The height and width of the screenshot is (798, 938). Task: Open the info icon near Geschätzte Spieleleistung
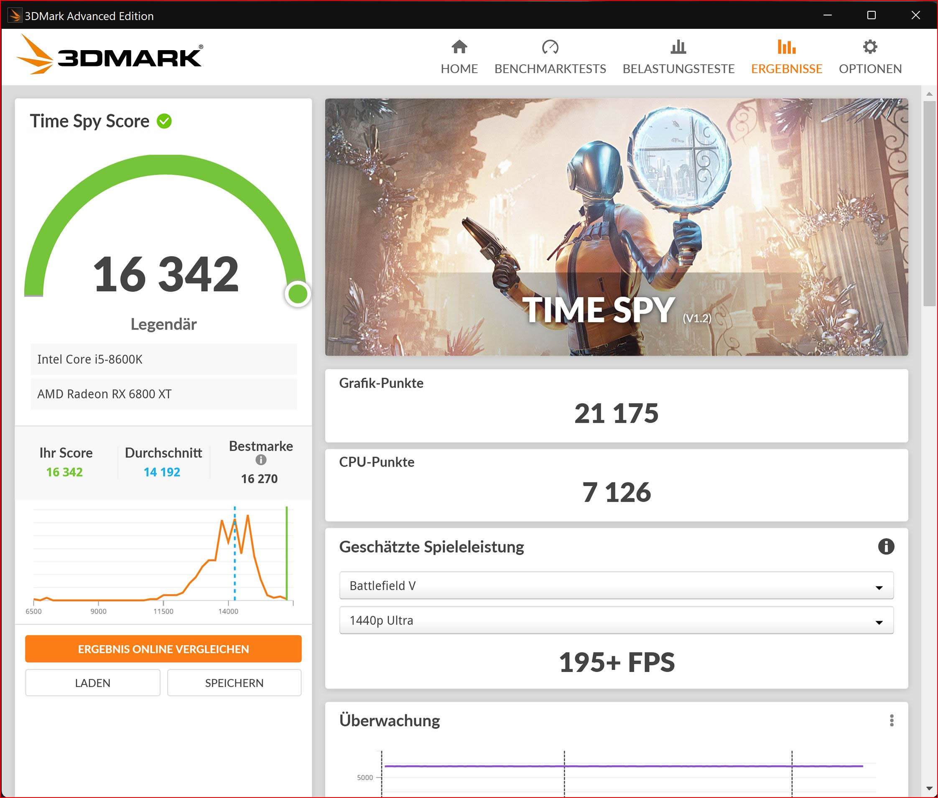click(886, 546)
